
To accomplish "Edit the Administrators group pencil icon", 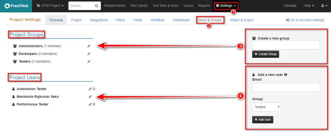I will pos(89,46).
